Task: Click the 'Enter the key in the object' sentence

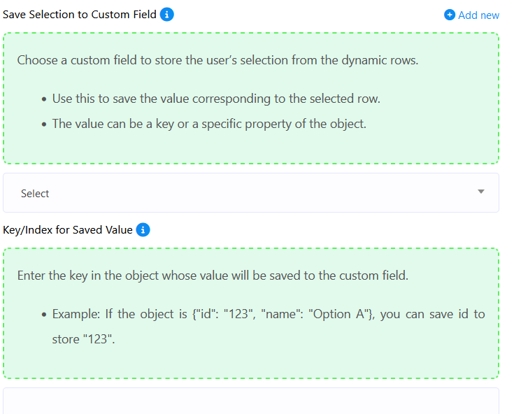Action: (212, 276)
